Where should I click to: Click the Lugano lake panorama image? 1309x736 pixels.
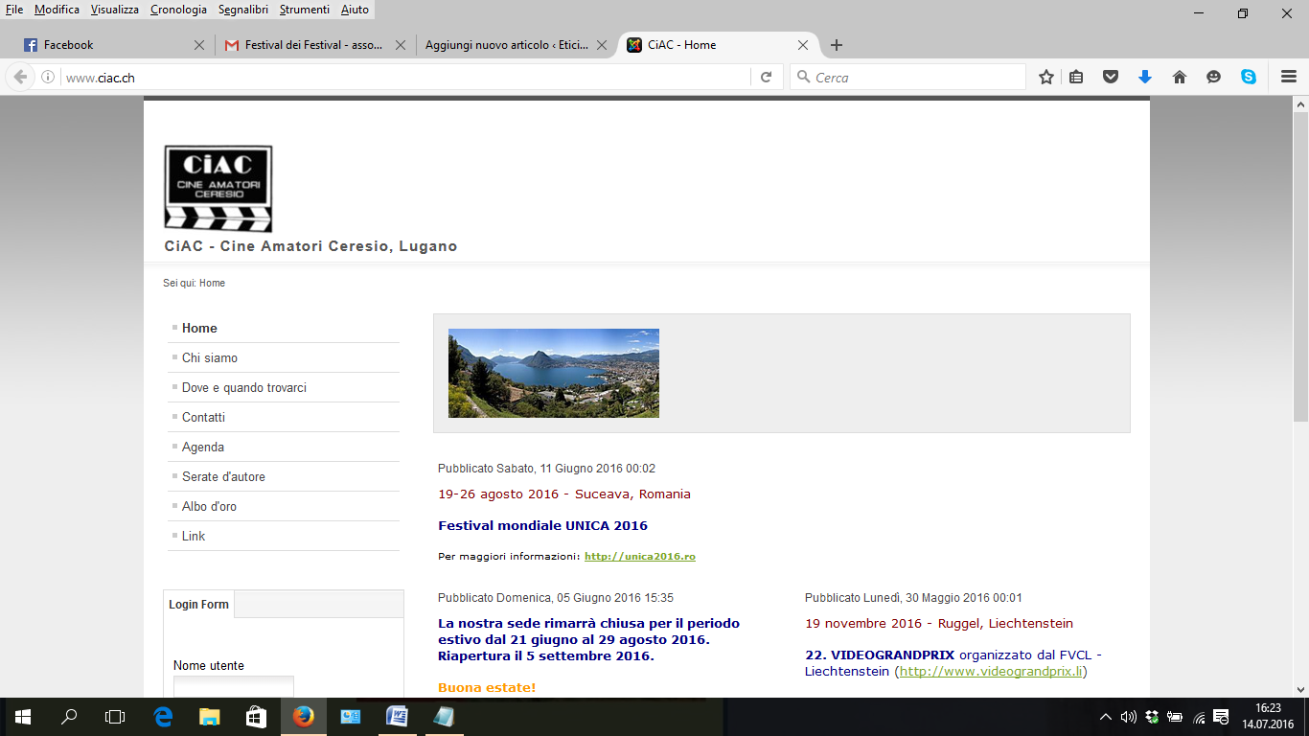[x=554, y=373]
